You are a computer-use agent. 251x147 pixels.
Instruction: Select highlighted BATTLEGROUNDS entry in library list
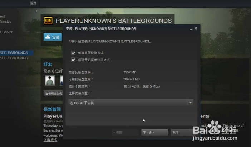(x=16, y=53)
